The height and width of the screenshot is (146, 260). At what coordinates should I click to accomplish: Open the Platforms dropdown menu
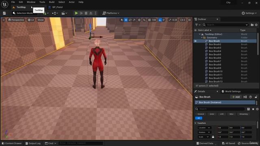111,13
